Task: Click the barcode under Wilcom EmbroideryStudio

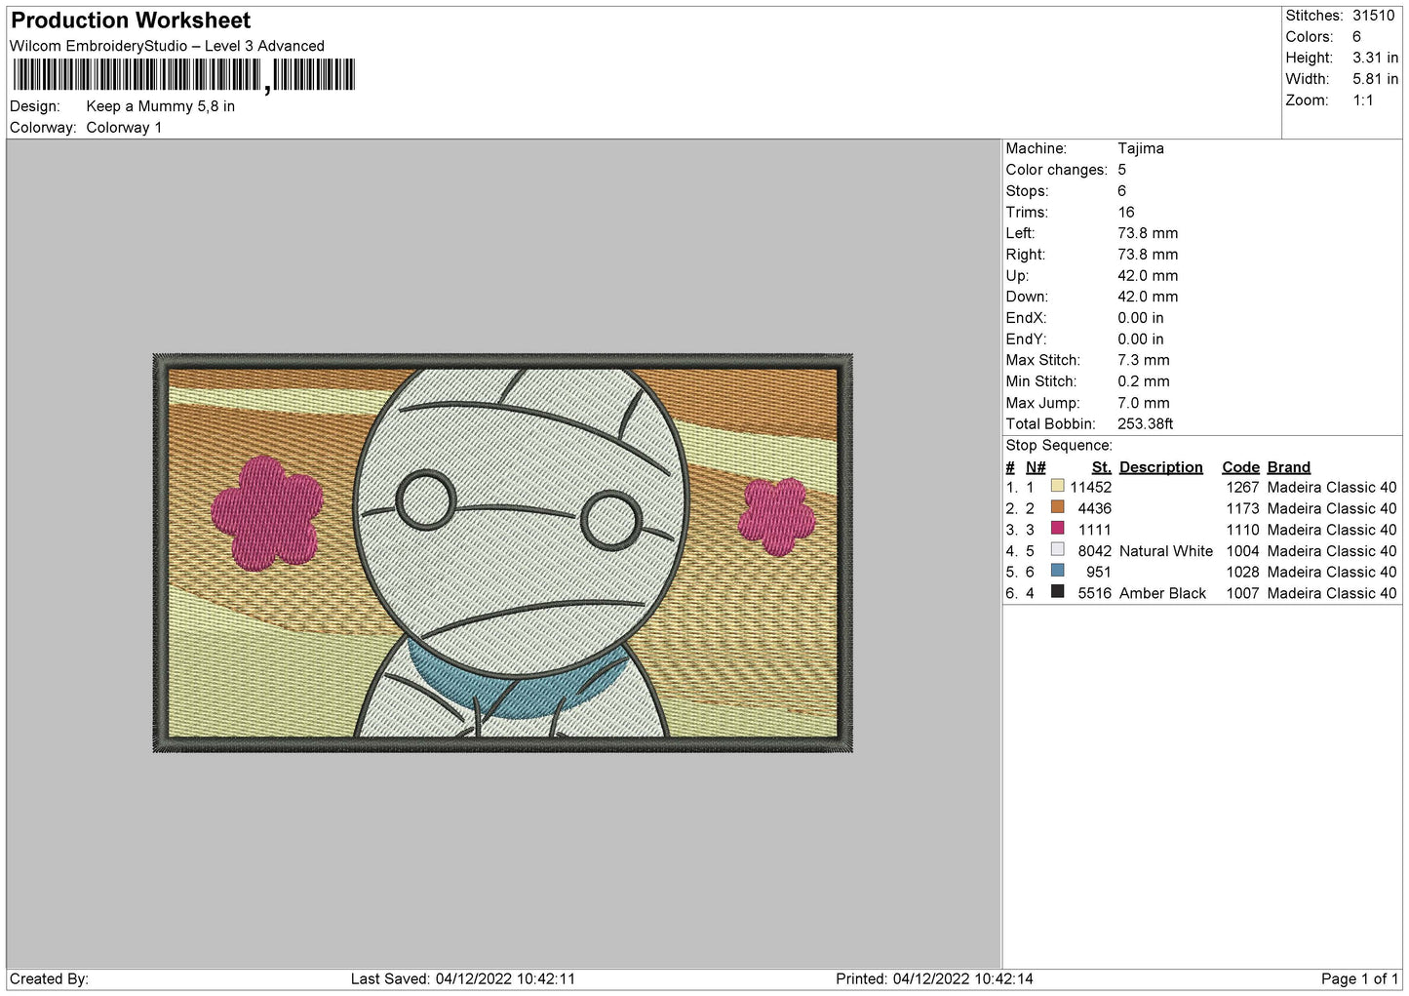Action: tap(184, 76)
